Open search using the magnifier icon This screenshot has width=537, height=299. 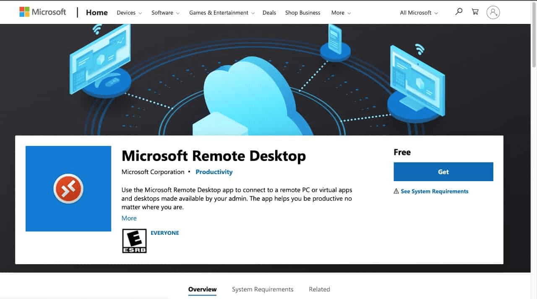458,12
